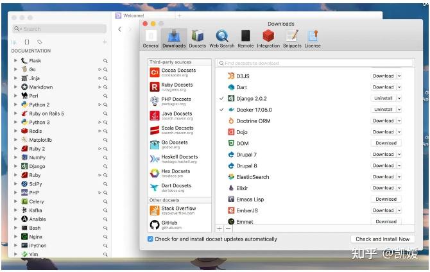430x272 pixels.
Task: Download the ElasticSearch docset
Action: (383, 177)
